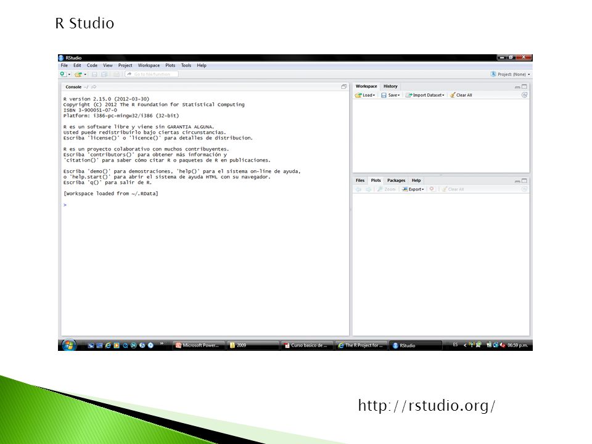Minimize the Workspace pane
Image resolution: width=592 pixels, height=444 pixels.
pos(517,87)
